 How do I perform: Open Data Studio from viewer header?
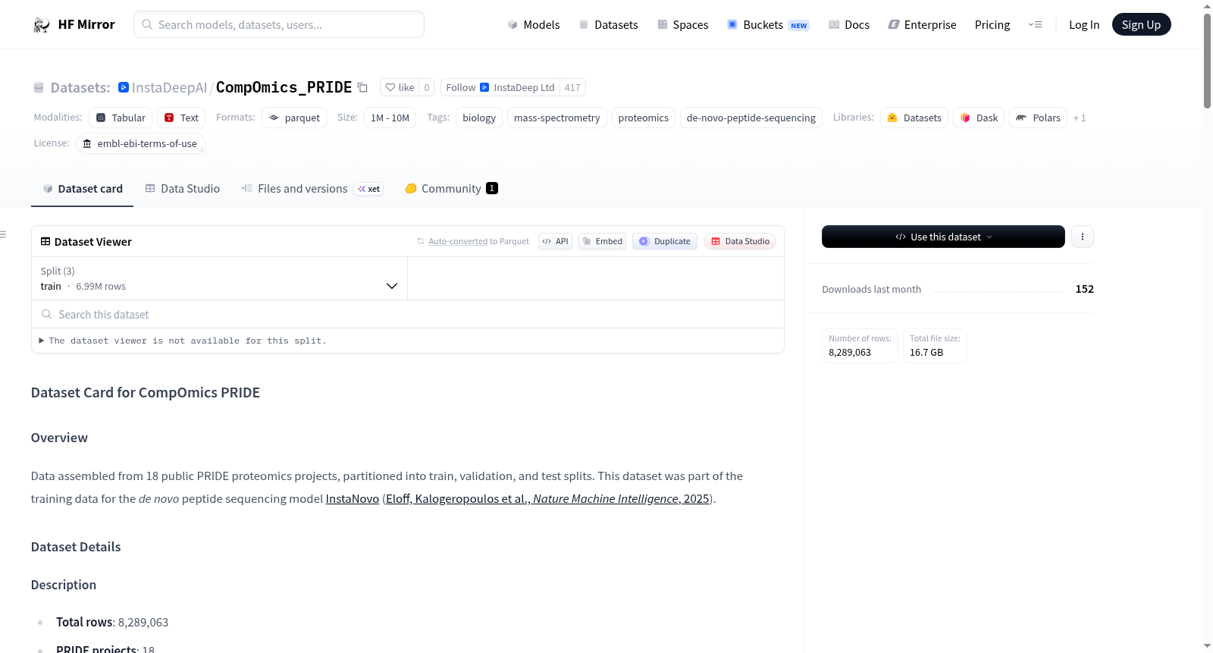click(x=740, y=241)
